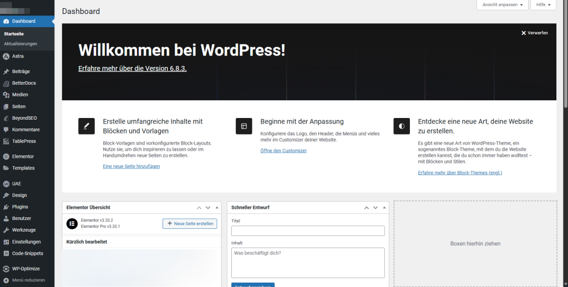Open link Erfahre mehr über die Version 6.8.3
568x287 pixels.
click(133, 68)
